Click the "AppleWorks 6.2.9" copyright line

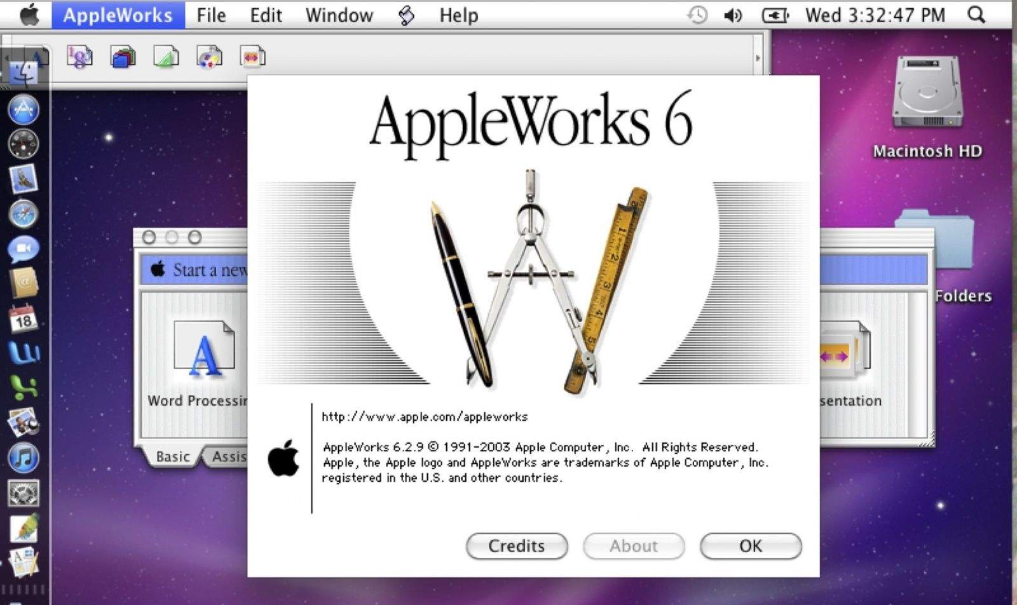(x=540, y=447)
